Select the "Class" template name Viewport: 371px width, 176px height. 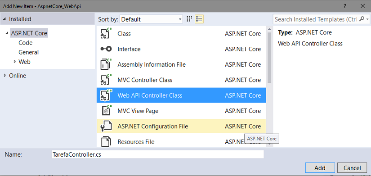[x=124, y=34]
